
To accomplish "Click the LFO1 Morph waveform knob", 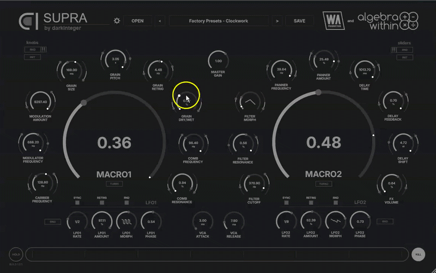I will pyautogui.click(x=126, y=222).
